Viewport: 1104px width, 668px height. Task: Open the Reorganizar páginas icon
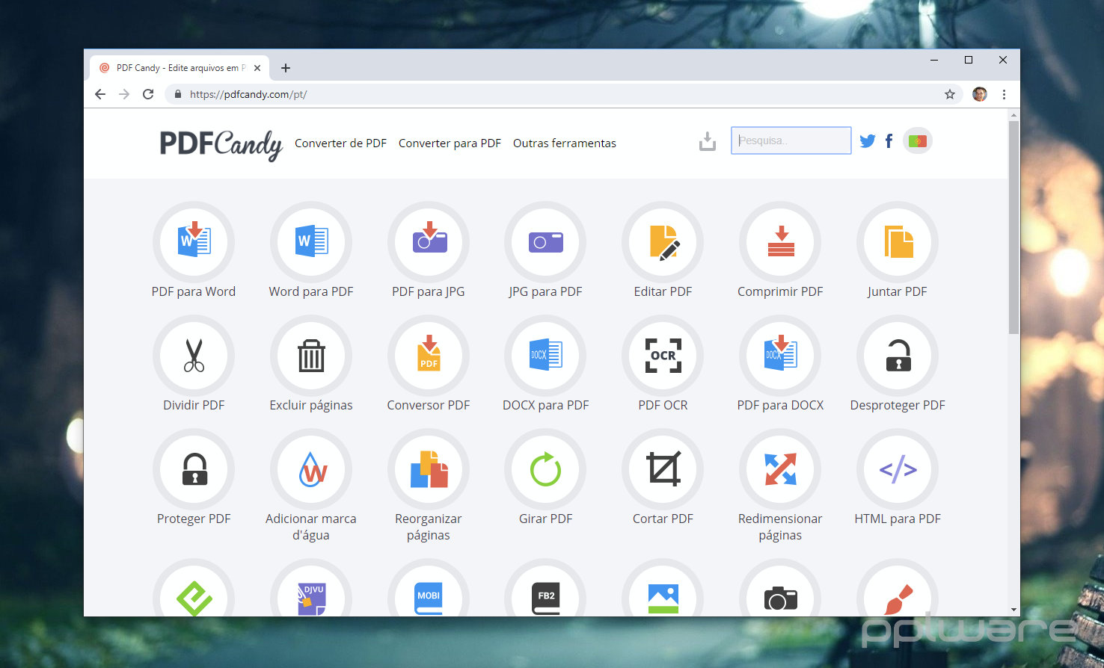tap(429, 469)
